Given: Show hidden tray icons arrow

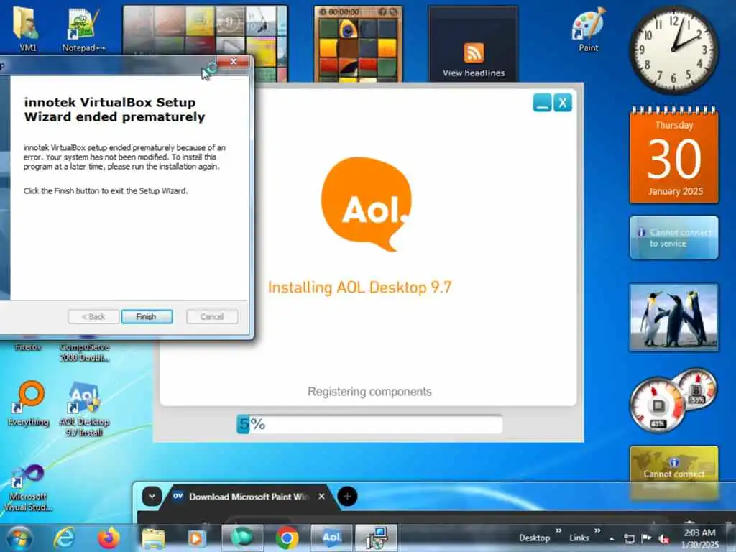Looking at the screenshot, I should pos(612,538).
